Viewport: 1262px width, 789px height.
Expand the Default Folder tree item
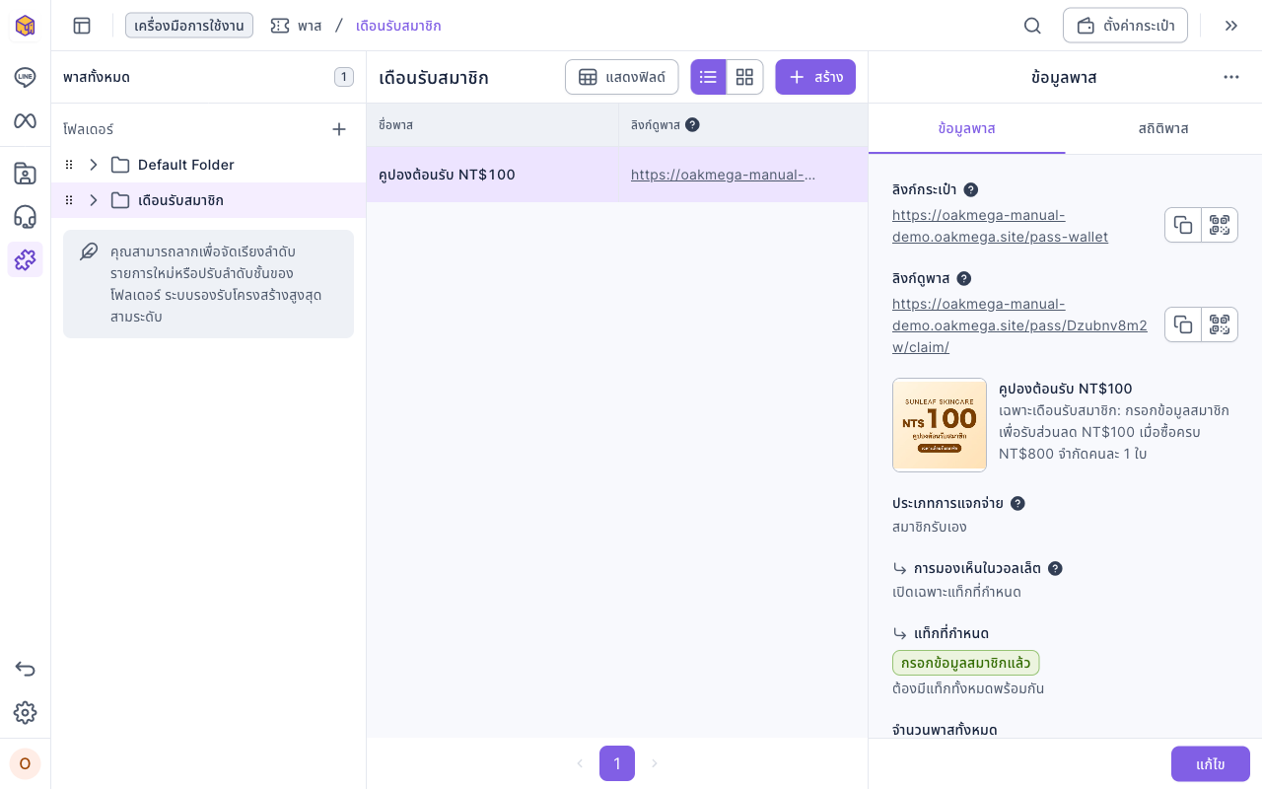click(x=94, y=165)
